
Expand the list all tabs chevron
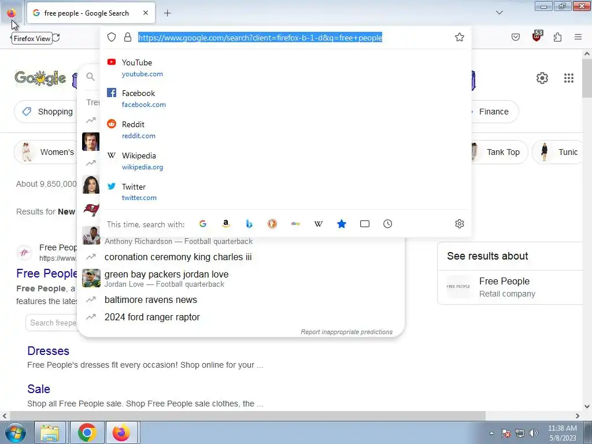click(499, 13)
